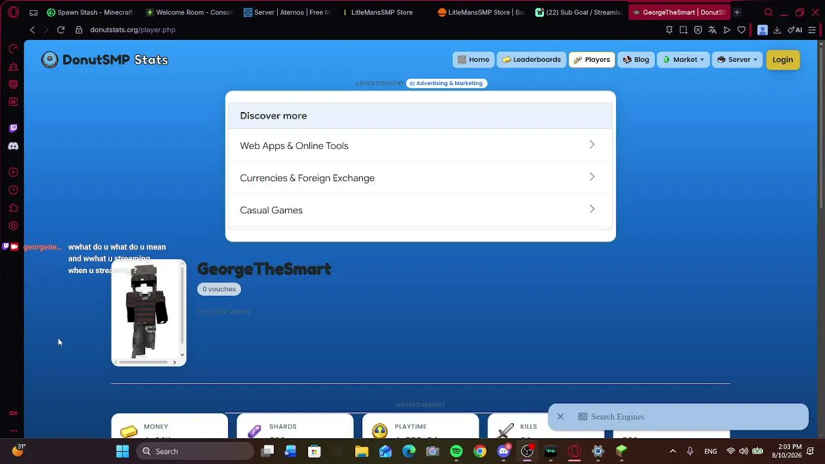Click the Windows taskbar Search box
This screenshot has height=464, width=825.
(195, 451)
